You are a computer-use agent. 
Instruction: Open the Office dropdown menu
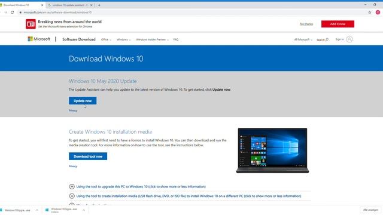tap(106, 39)
